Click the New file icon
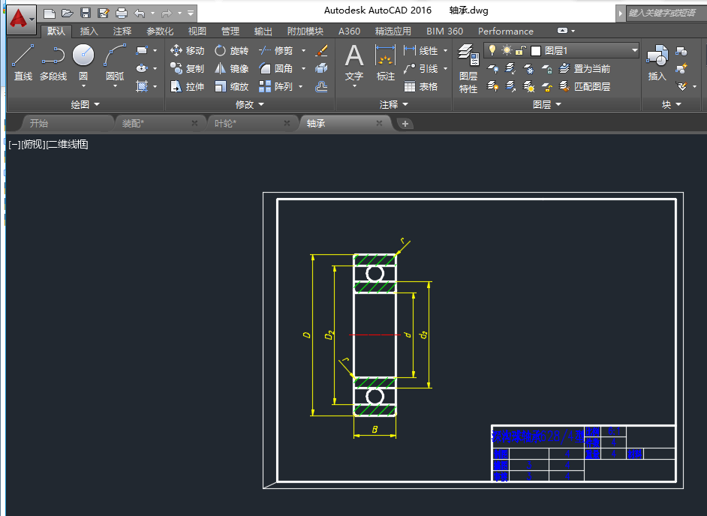Image resolution: width=707 pixels, height=516 pixels. 49,13
